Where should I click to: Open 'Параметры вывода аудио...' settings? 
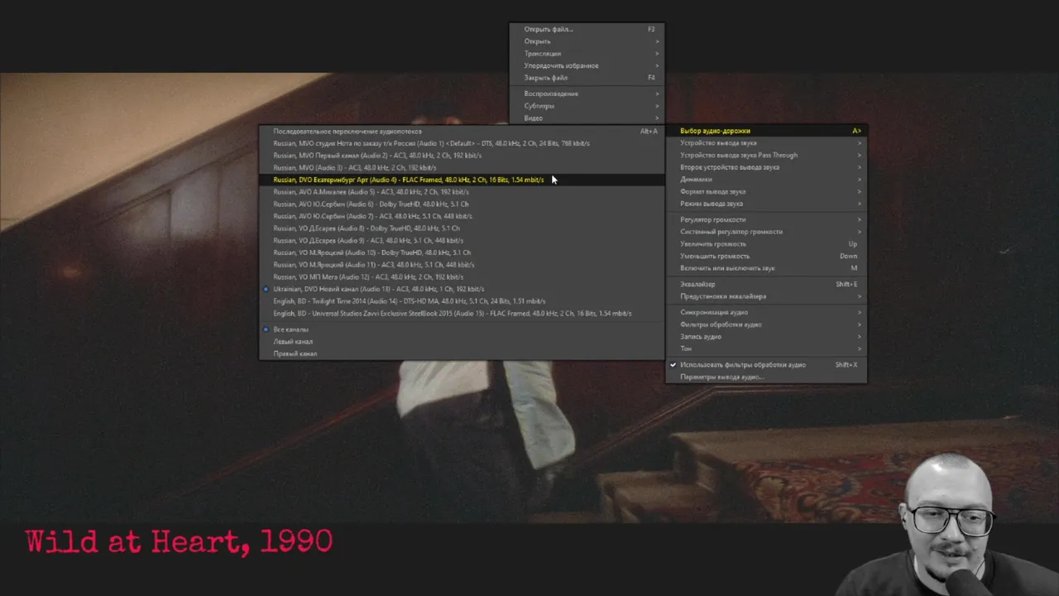tap(767, 377)
